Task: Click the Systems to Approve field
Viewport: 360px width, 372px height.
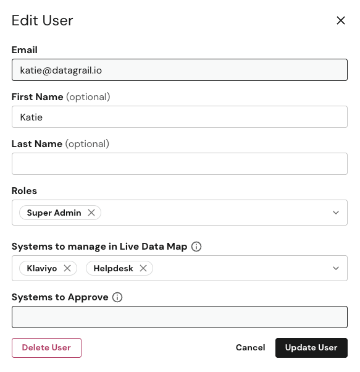Action: [x=180, y=317]
